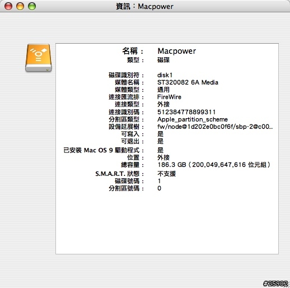Select connection bus value FireWire
The width and height of the screenshot is (290, 288).
[169, 97]
